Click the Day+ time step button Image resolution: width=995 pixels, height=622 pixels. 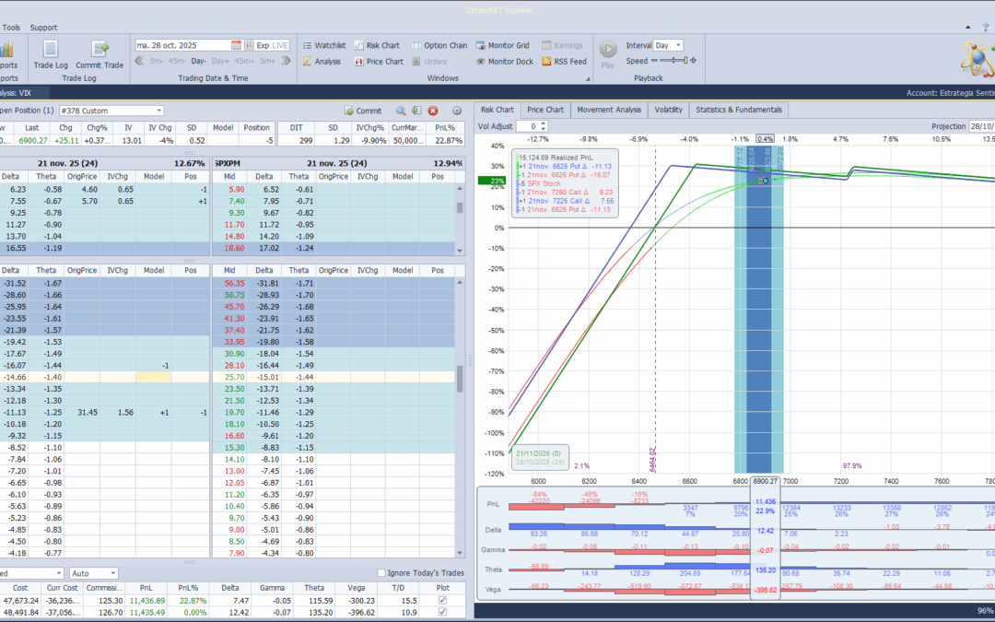pyautogui.click(x=220, y=61)
